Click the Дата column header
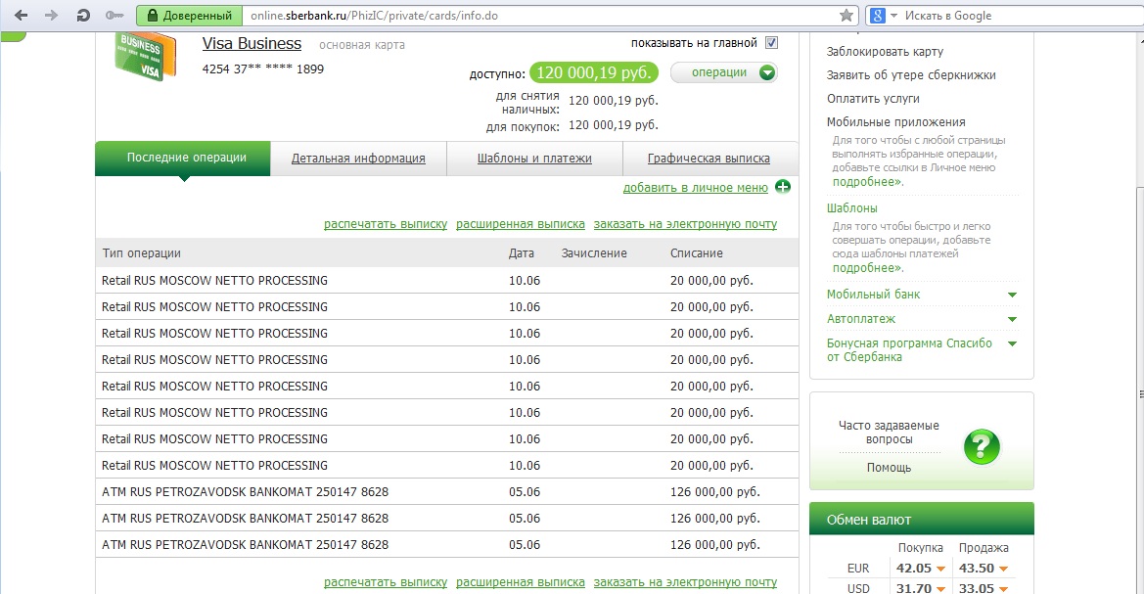The height and width of the screenshot is (594, 1144). pyautogui.click(x=521, y=253)
